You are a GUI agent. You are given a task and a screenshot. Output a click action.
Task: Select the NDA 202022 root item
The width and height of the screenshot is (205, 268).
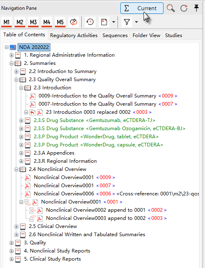coord(34,47)
